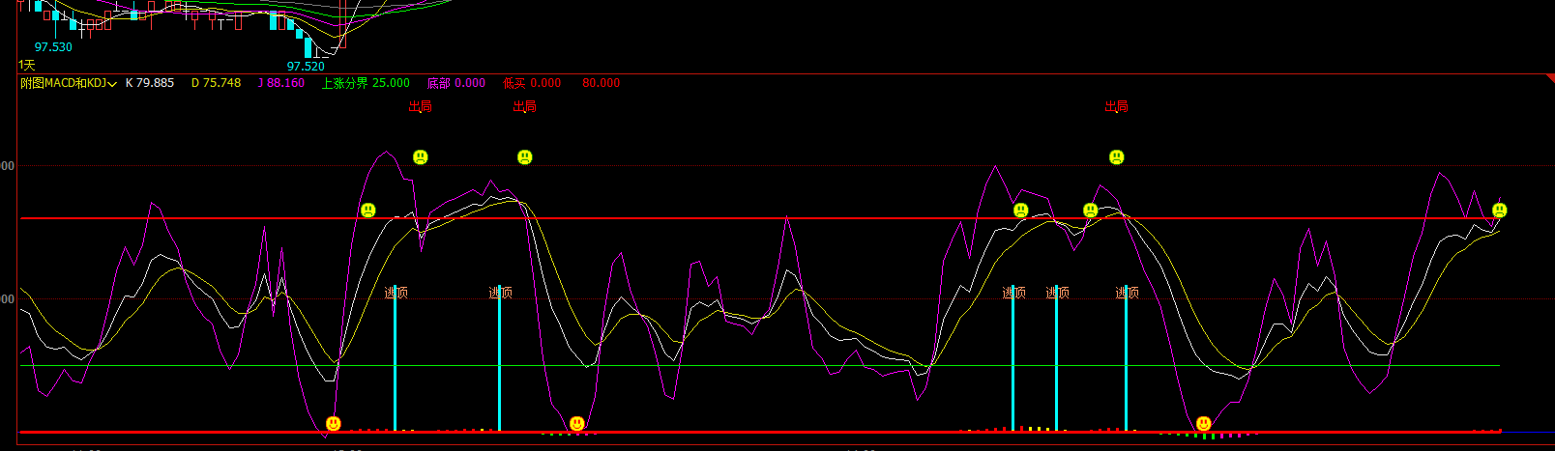
Task: Click the sad face below the middle 出局 label
Action: (x=525, y=157)
